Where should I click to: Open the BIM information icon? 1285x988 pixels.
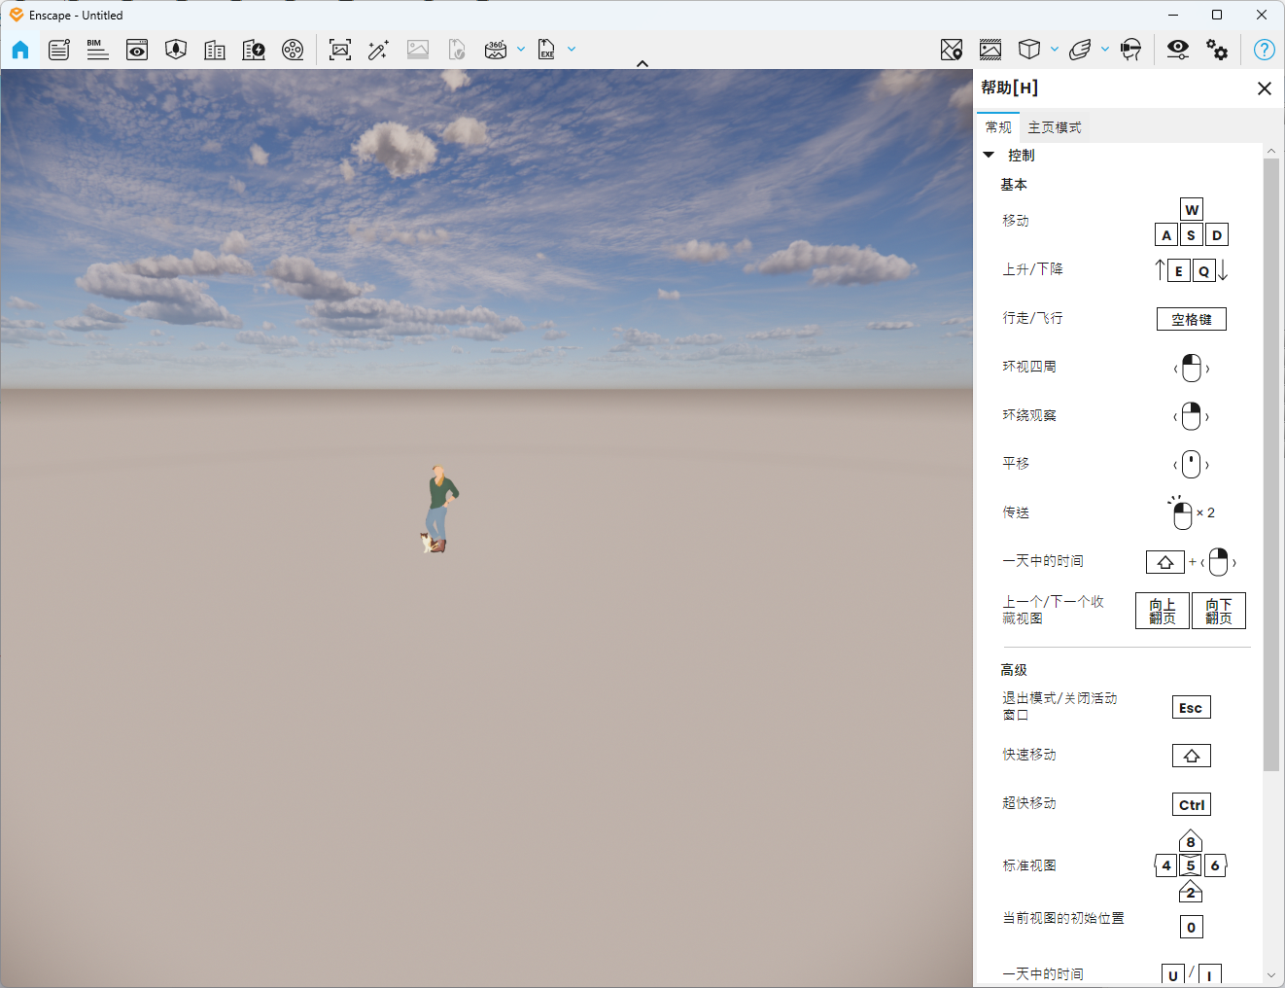click(x=97, y=50)
